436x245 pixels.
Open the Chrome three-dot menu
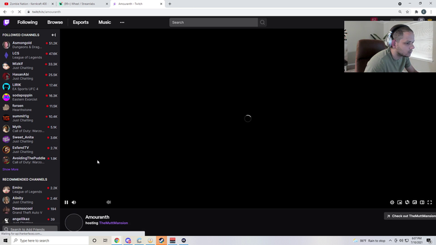(x=431, y=12)
